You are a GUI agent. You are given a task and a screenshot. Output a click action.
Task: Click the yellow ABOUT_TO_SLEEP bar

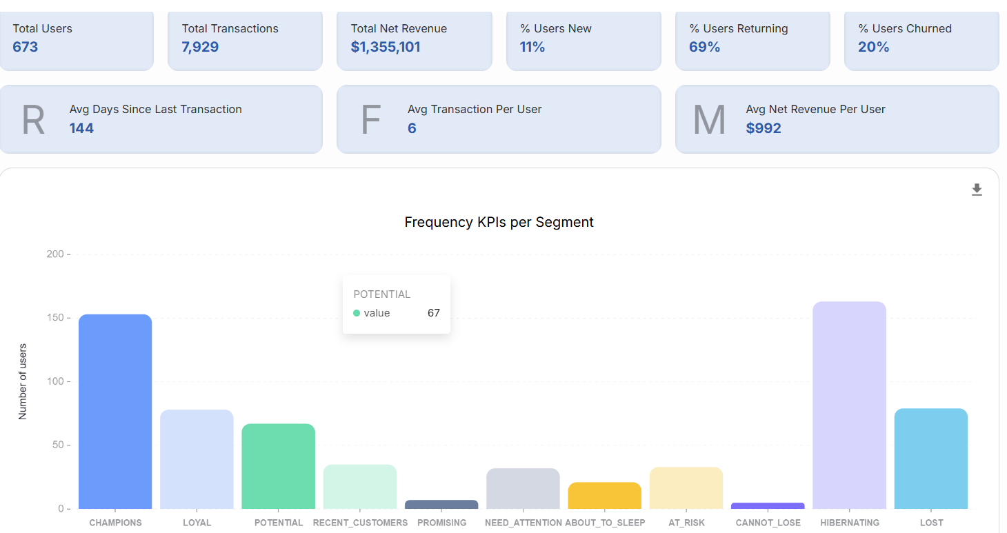pos(604,496)
